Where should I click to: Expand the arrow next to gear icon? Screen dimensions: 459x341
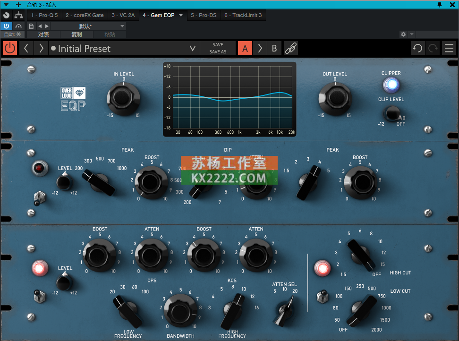coord(412,34)
